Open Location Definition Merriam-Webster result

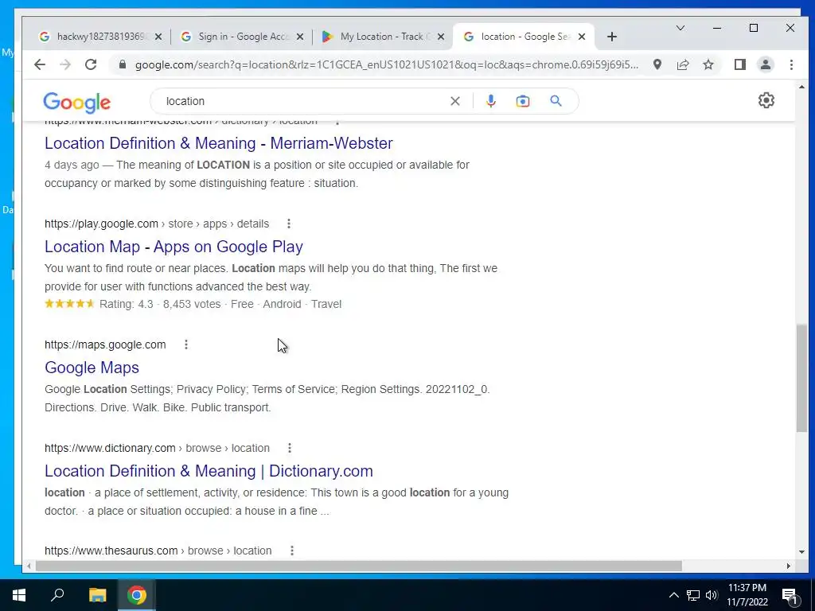click(x=219, y=143)
